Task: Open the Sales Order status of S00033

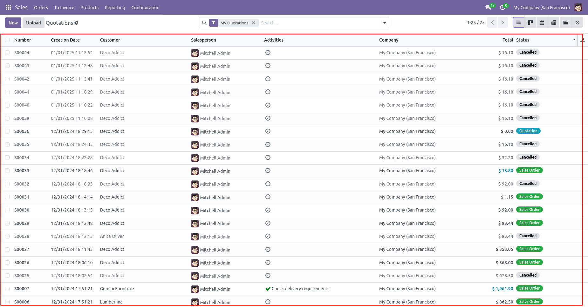Action: [530, 170]
